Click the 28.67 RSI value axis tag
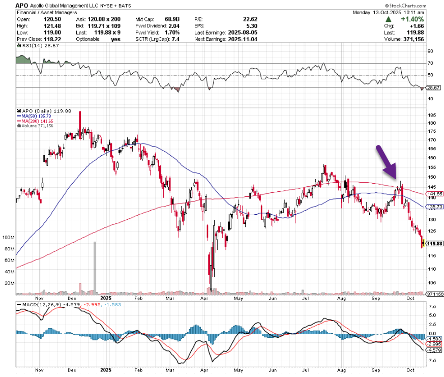Image resolution: width=444 pixels, height=377 pixels. click(x=434, y=88)
